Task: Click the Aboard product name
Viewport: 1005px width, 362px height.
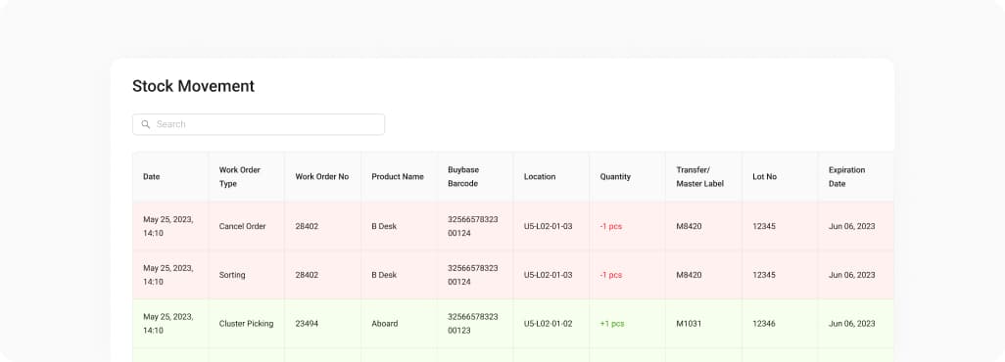Action: pyautogui.click(x=385, y=324)
